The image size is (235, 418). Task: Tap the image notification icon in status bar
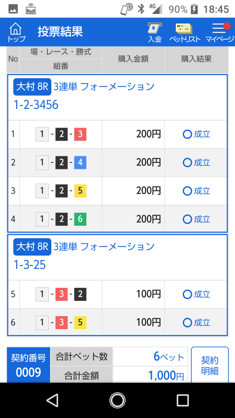[x=13, y=9]
